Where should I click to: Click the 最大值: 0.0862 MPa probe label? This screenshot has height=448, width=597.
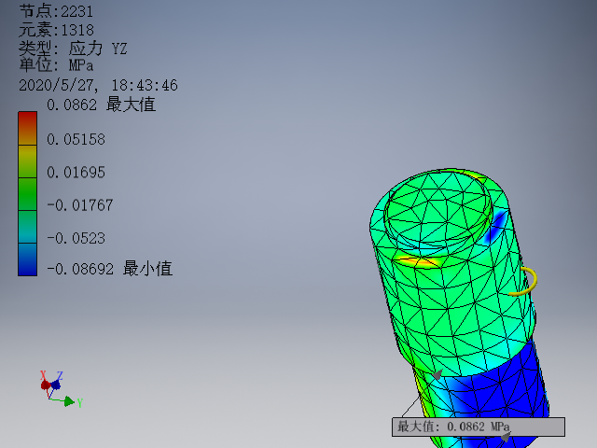479,427
